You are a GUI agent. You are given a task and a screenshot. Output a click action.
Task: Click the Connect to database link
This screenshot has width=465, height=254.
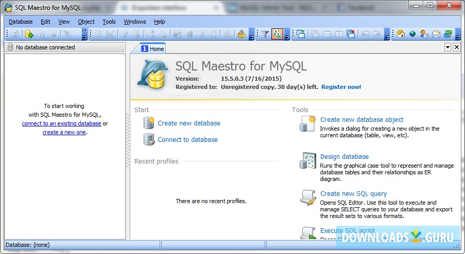coord(188,140)
